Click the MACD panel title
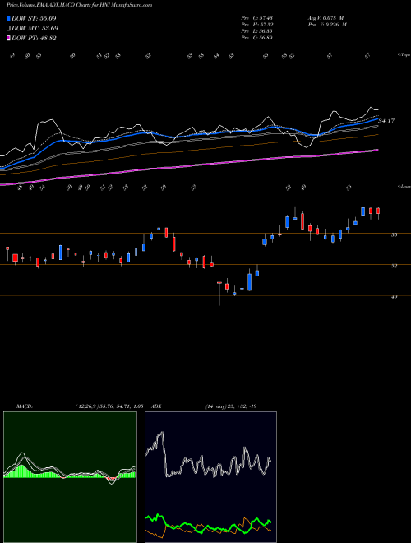 (25, 406)
